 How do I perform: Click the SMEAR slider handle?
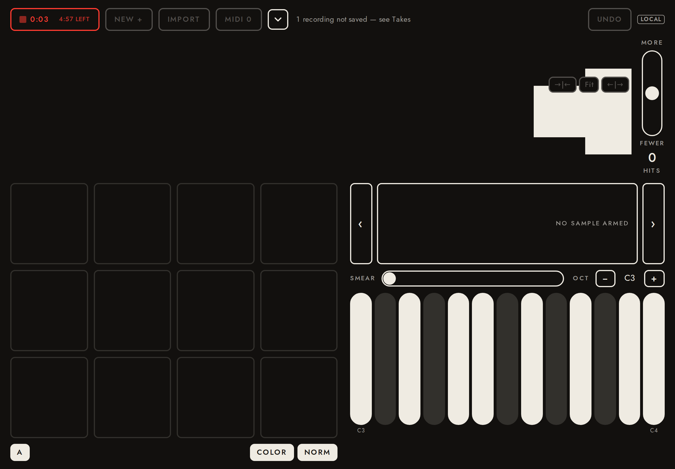pos(389,278)
